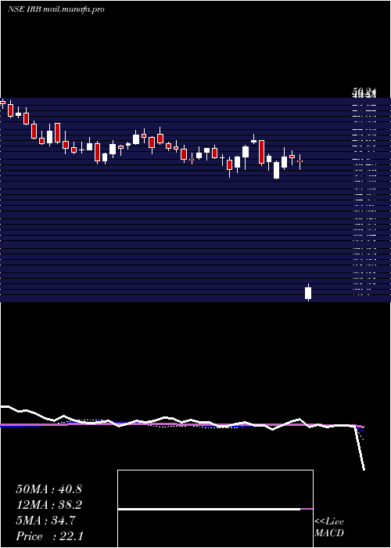
Task: Click the NSE IRB mail.munafa.pro title text
Action: (x=56, y=9)
